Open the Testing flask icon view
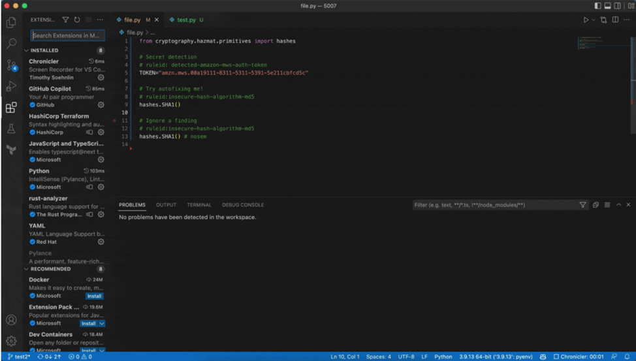This screenshot has height=361, width=636. [x=11, y=129]
